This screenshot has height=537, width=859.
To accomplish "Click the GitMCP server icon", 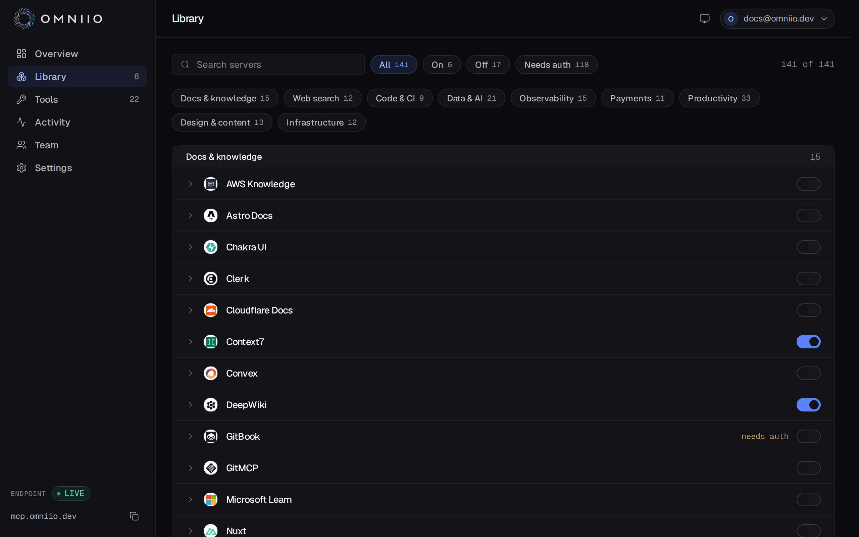I will point(211,468).
